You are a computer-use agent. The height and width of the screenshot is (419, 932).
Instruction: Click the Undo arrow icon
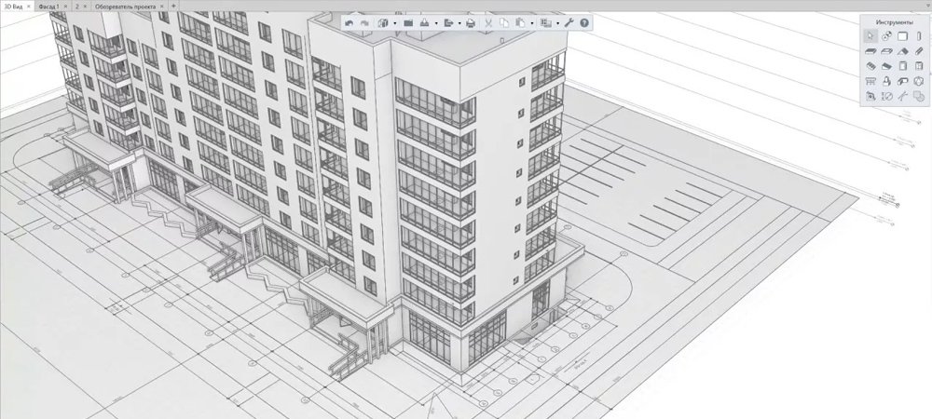(349, 22)
